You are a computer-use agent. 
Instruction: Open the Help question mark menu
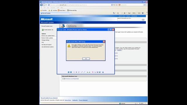tap(143, 13)
